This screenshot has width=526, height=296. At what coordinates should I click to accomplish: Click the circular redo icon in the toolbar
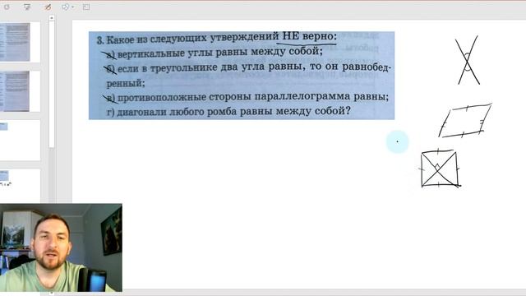coord(7,7)
